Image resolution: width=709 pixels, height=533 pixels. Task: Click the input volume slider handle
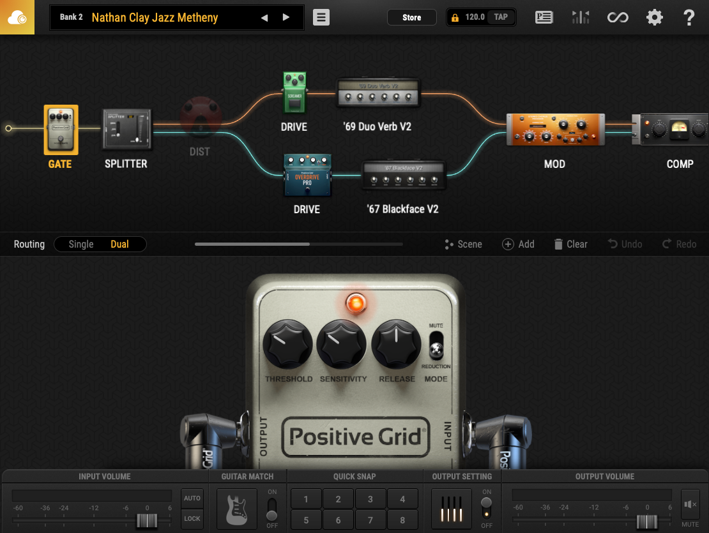click(x=147, y=521)
